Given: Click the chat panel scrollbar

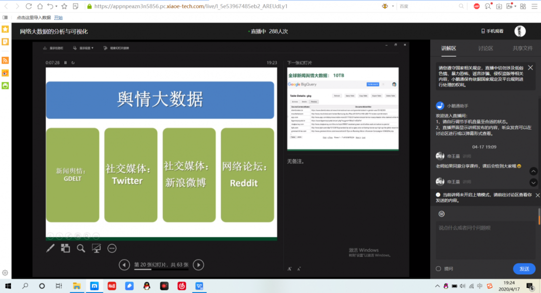Looking at the screenshot, I should click(x=539, y=216).
